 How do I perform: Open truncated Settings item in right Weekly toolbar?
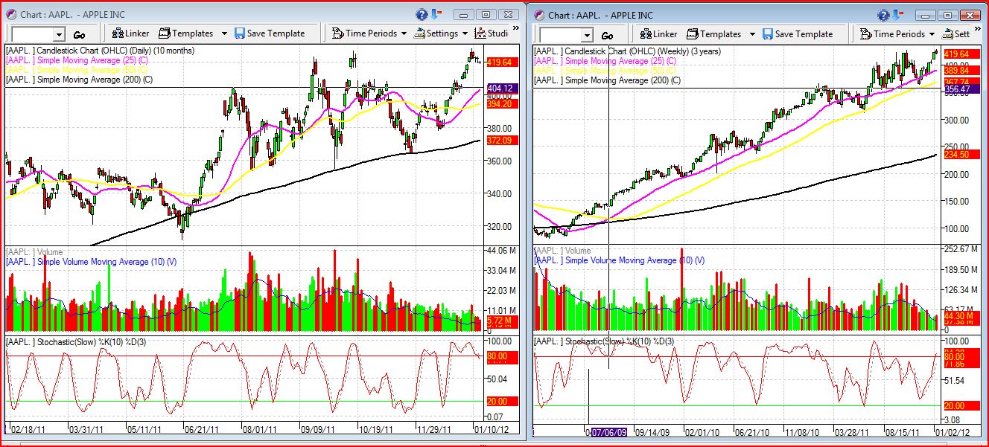point(956,34)
